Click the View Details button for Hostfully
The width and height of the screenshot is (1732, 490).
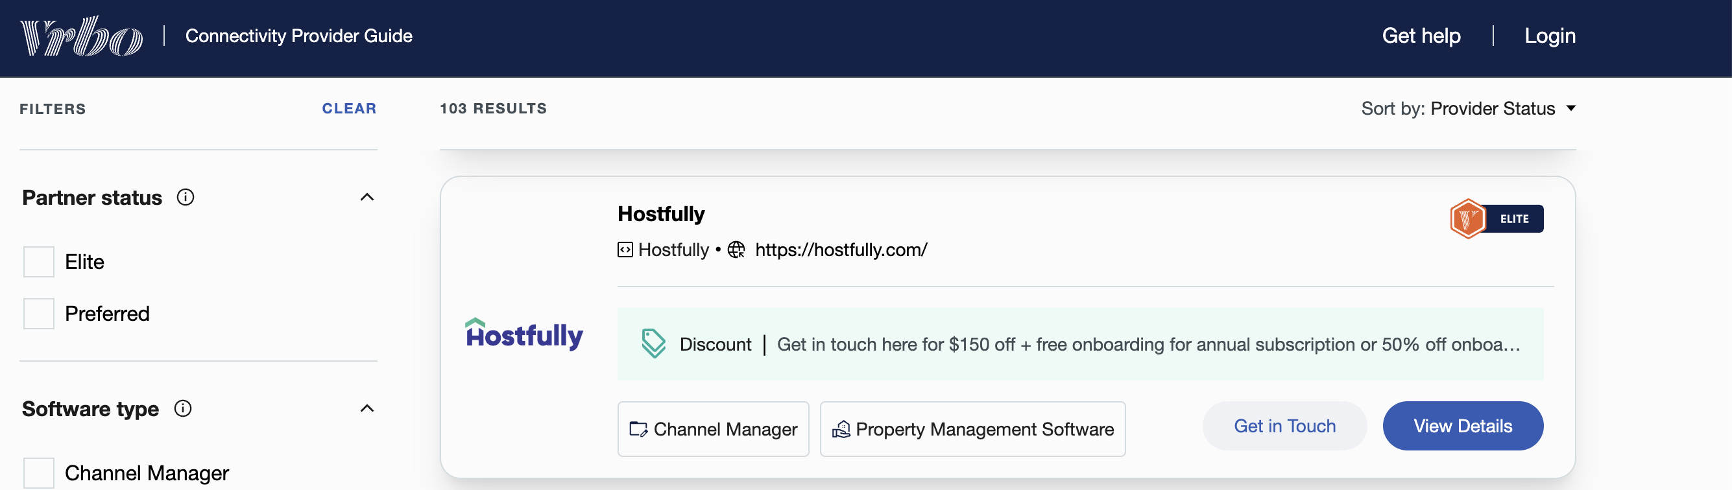1462,425
